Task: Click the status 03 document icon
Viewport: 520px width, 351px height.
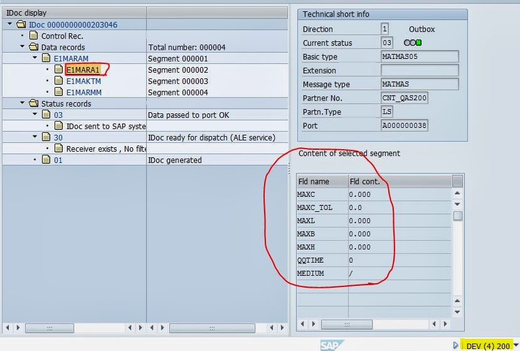Action: 46,114
